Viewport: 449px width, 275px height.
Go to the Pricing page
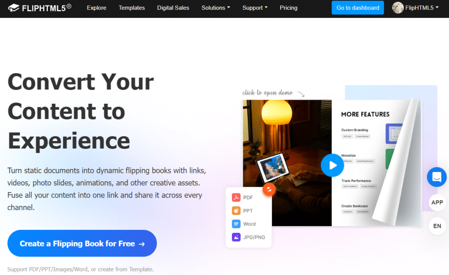pyautogui.click(x=289, y=7)
